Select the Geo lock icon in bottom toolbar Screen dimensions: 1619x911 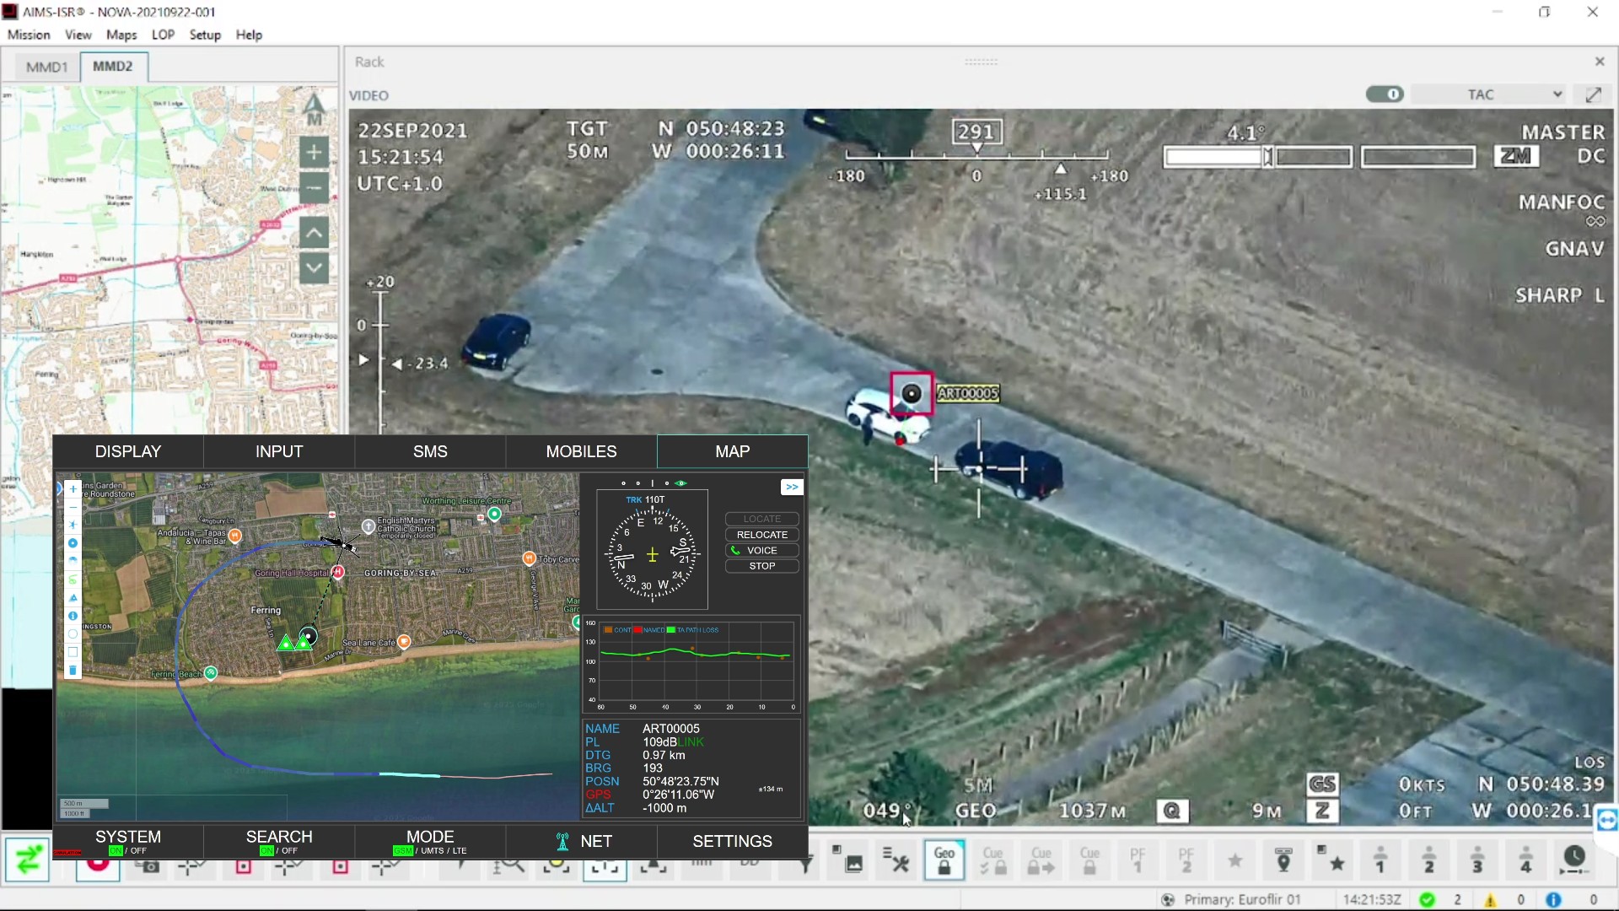pyautogui.click(x=944, y=860)
